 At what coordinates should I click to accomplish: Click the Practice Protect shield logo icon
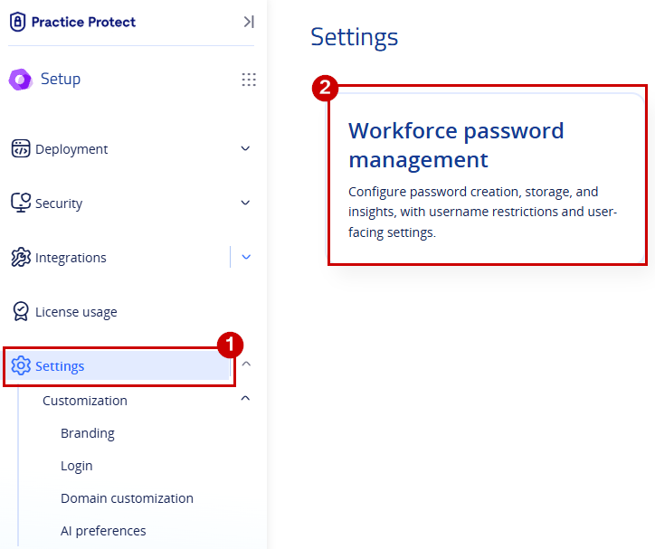click(x=17, y=22)
